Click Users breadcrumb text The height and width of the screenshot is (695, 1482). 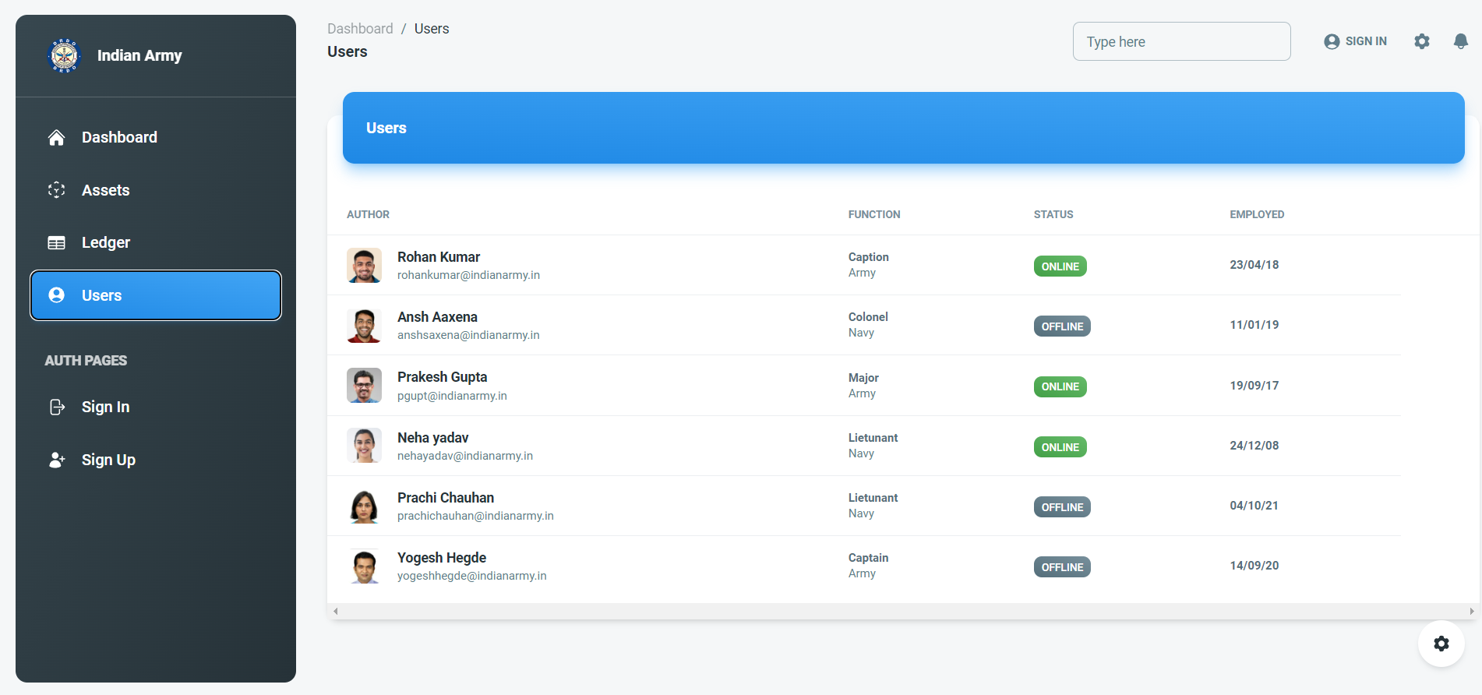(x=432, y=29)
